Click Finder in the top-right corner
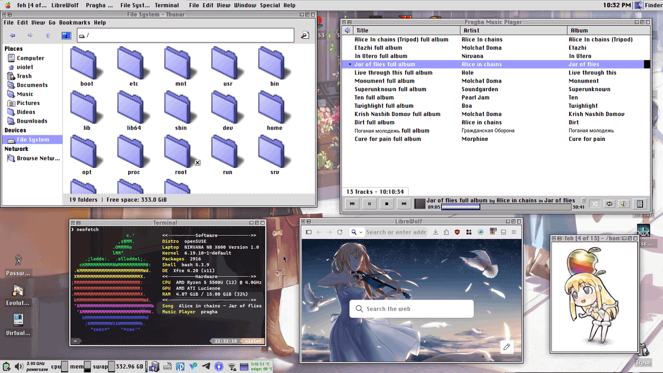 (x=648, y=5)
